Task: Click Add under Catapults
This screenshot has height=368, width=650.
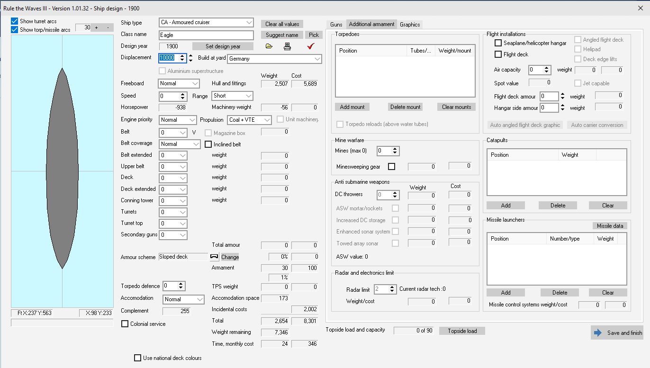Action: [x=506, y=206]
